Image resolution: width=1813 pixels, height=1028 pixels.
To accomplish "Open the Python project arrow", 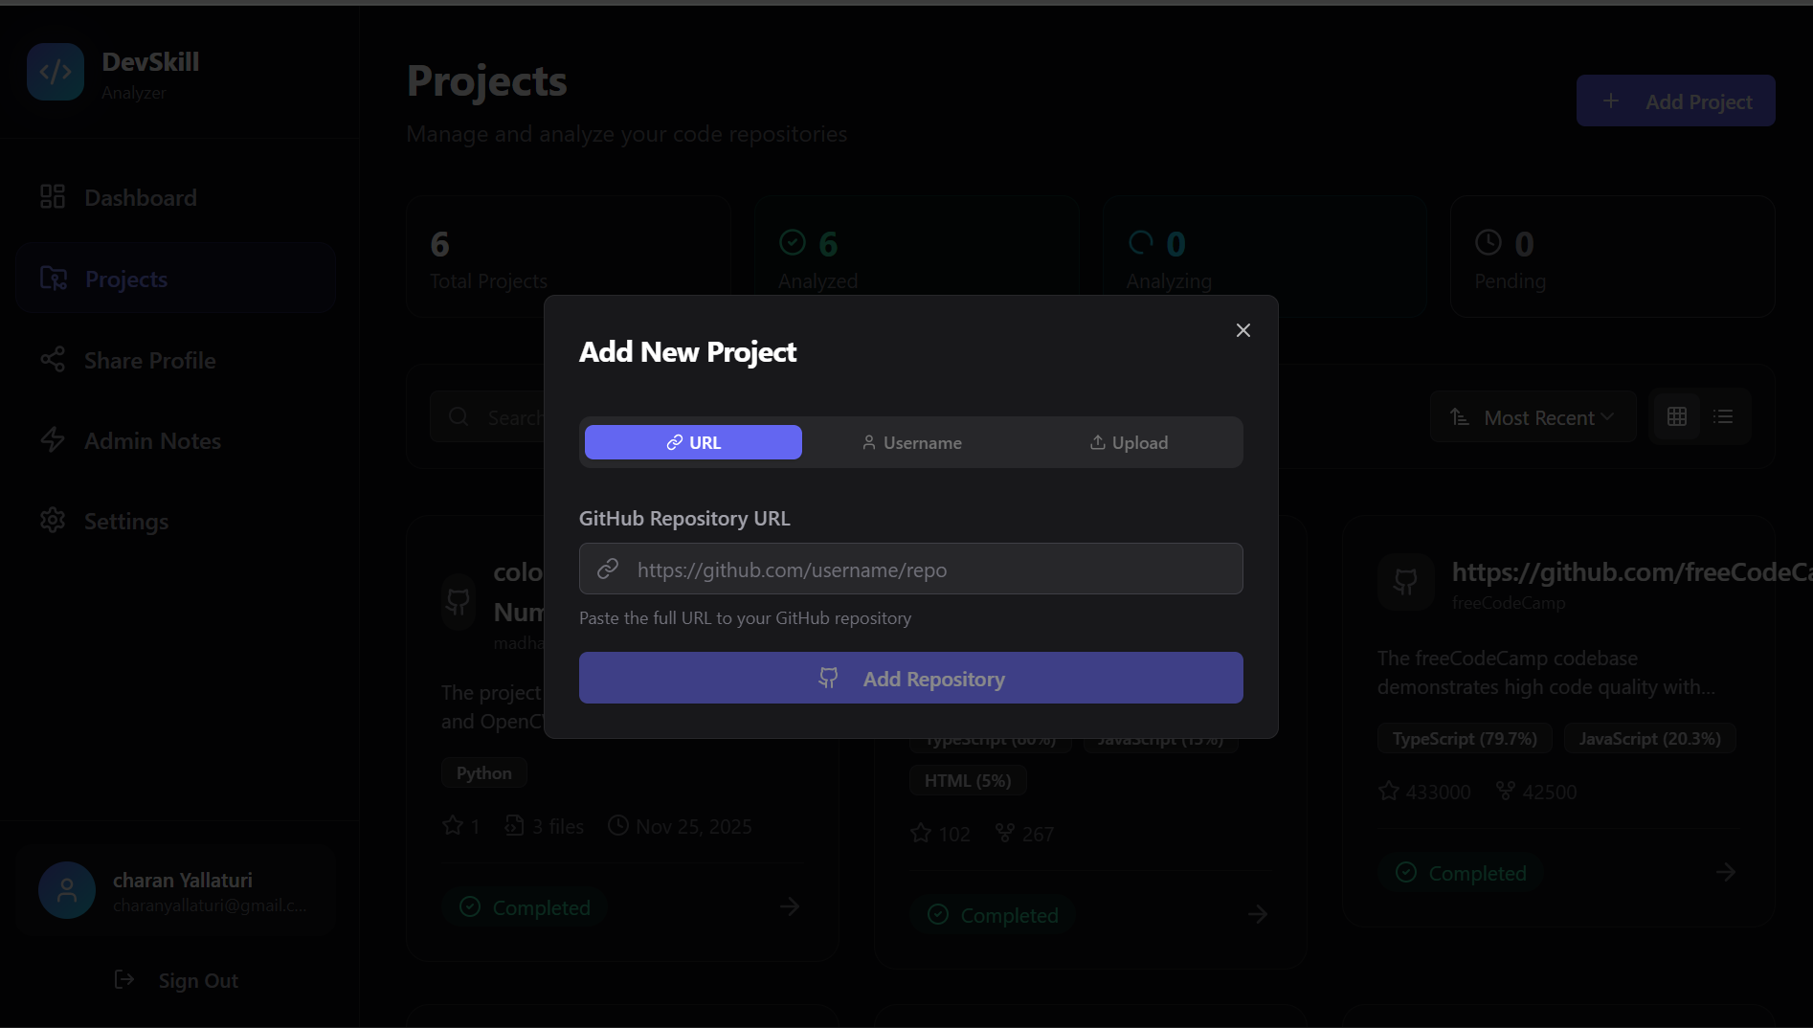I will 789,906.
